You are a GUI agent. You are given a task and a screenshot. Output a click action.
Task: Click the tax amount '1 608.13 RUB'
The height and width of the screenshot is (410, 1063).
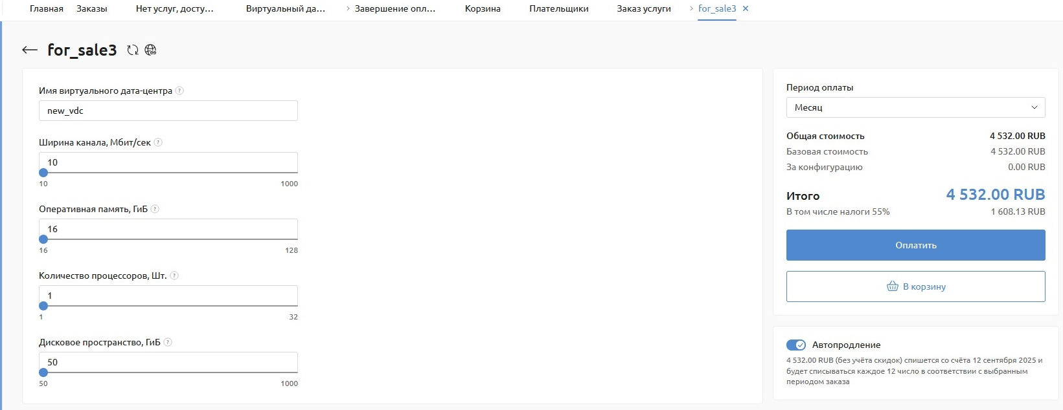pyautogui.click(x=1018, y=211)
